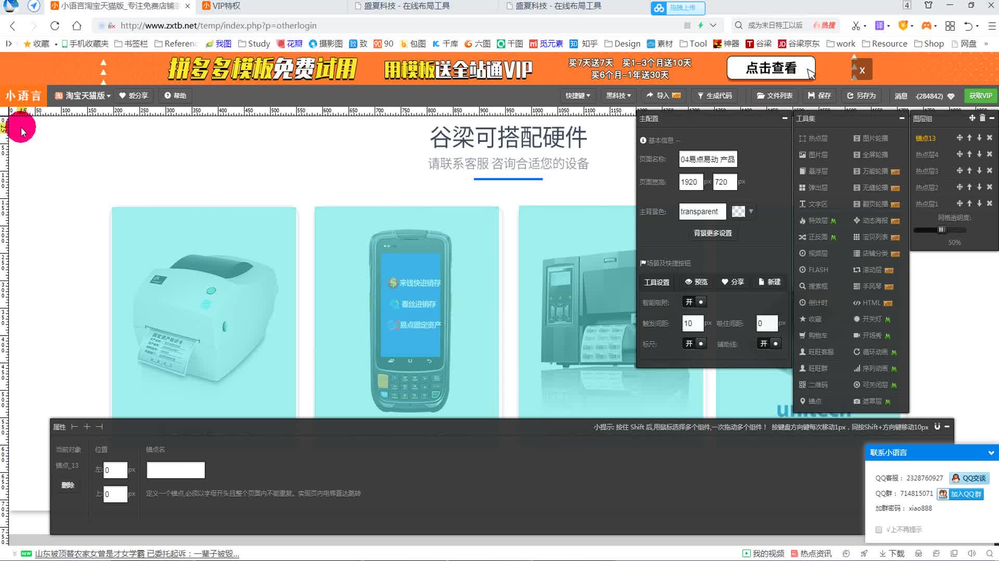Screen dimensions: 999x561
Task: Click the 预览 preview tab
Action: [696, 282]
